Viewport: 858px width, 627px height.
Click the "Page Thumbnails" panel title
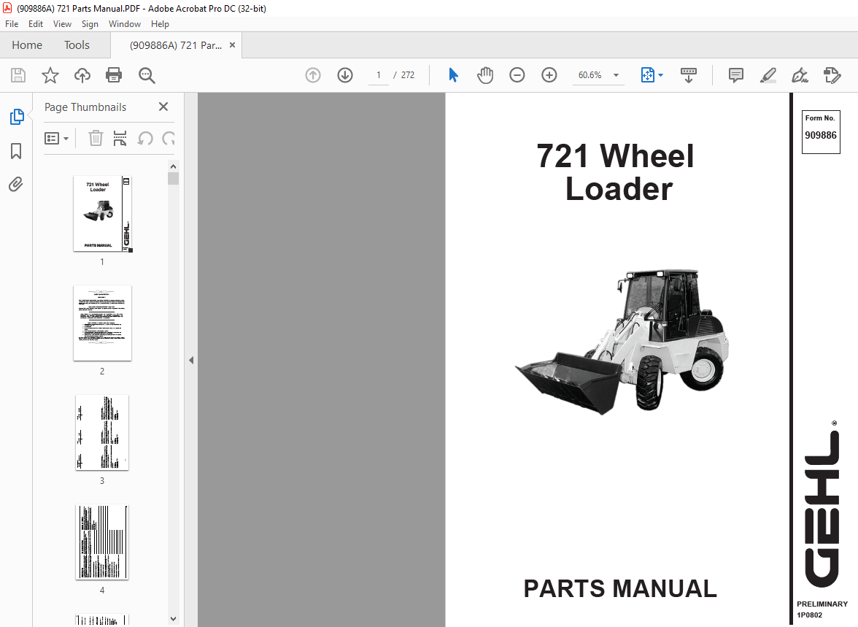coord(85,107)
